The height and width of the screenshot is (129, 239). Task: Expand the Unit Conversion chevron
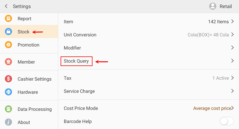(232, 35)
